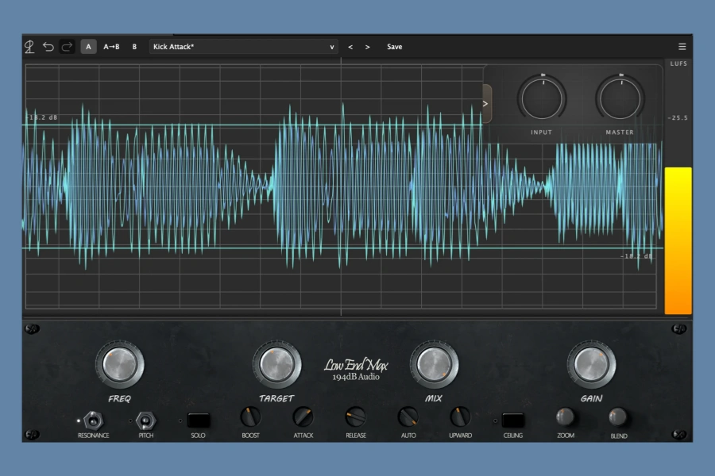Click the ATTACK knob

303,416
